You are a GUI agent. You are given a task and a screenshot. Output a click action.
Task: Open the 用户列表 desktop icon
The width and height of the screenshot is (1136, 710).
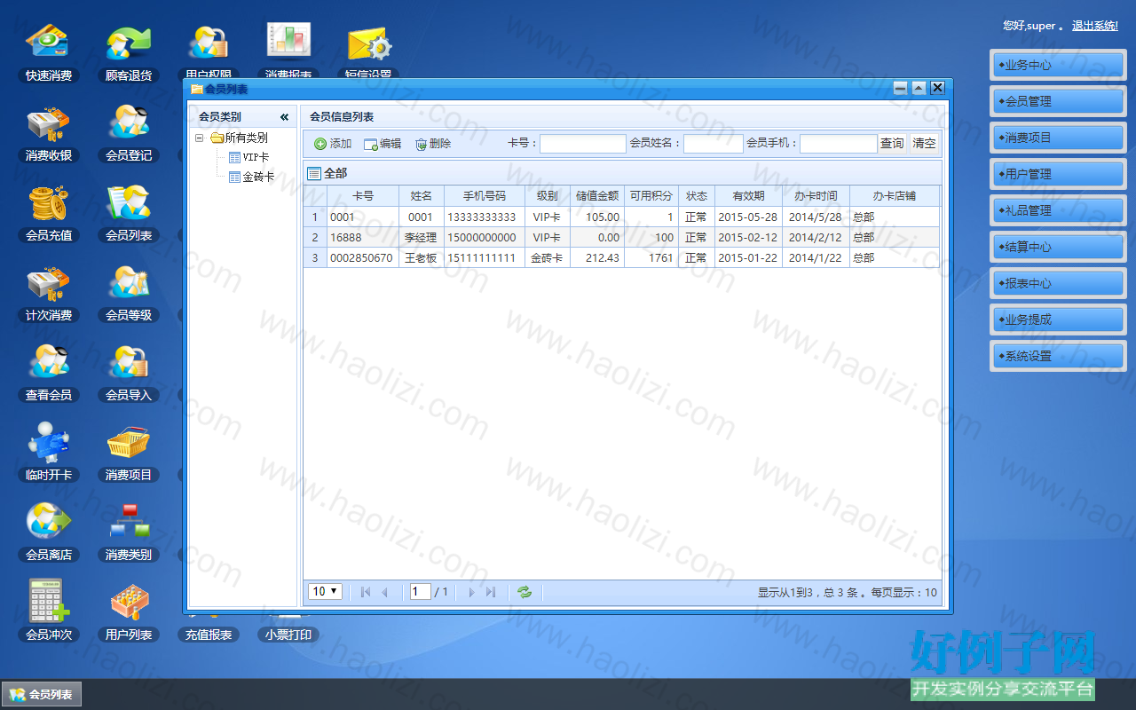[129, 612]
